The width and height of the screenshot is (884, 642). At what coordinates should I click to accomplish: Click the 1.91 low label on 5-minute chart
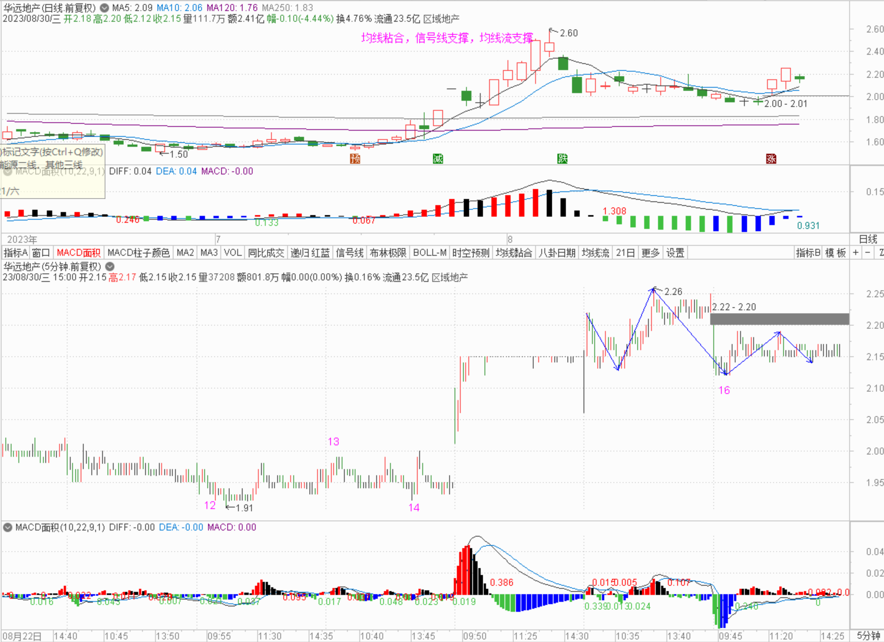click(x=244, y=508)
